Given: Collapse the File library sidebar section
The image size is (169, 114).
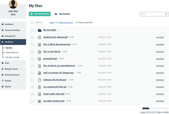Looking at the screenshot, I should point(13,42).
